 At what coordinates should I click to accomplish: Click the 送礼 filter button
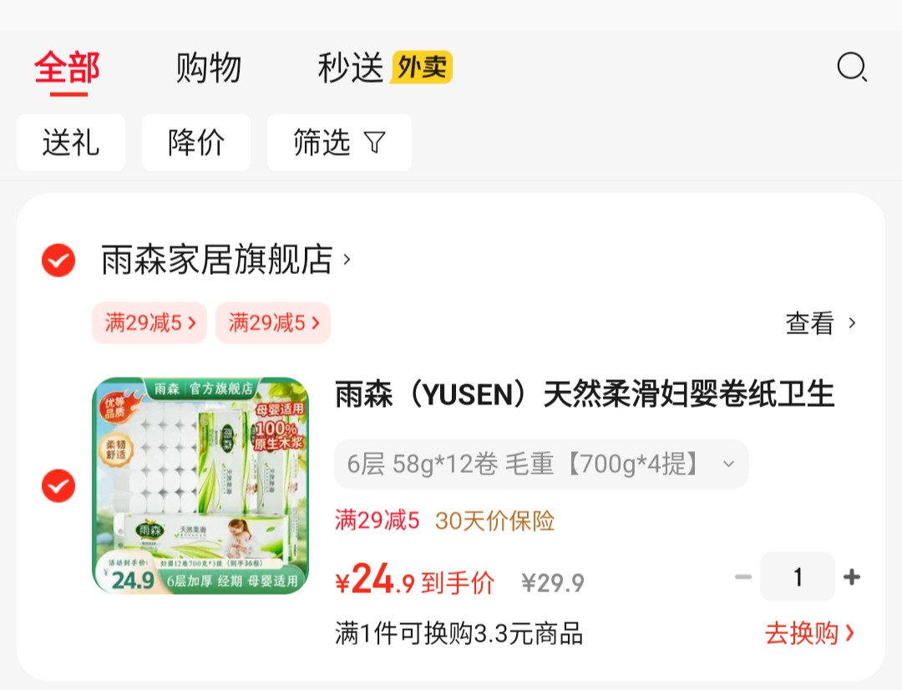pos(71,142)
